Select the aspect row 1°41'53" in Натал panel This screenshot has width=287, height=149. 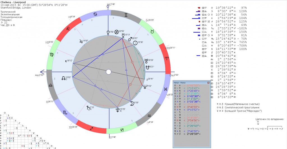[x=187, y=85]
